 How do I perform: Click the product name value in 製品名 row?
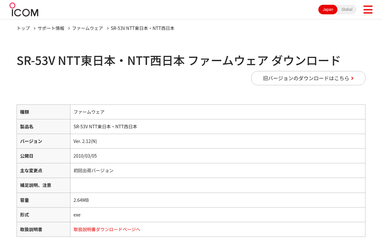tap(105, 127)
